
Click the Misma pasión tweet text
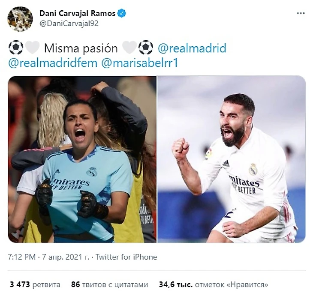pyautogui.click(x=81, y=48)
